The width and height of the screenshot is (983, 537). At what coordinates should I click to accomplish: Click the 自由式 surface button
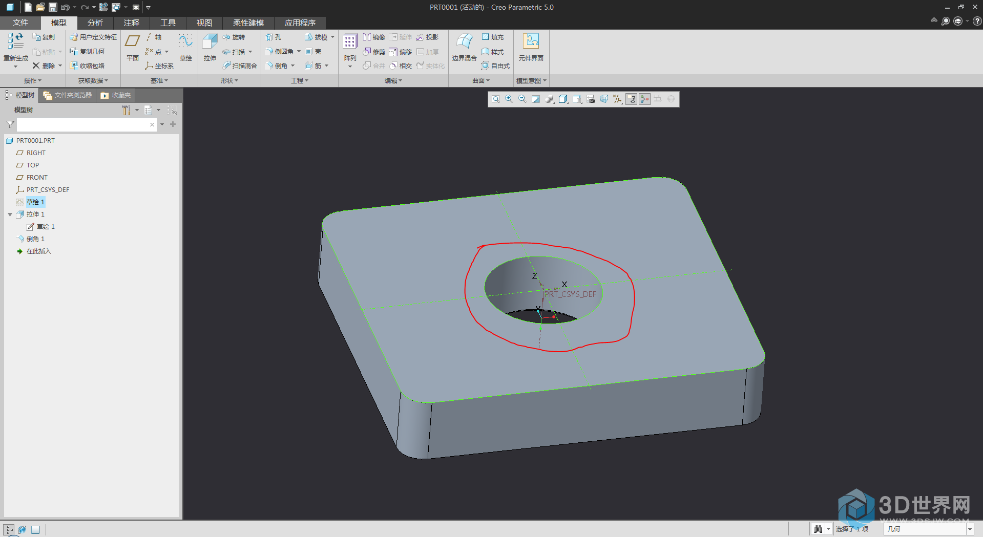[x=495, y=66]
